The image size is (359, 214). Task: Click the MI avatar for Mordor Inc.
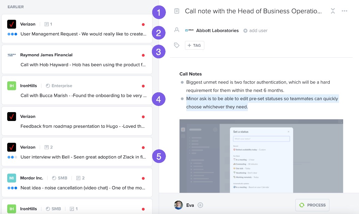[x=12, y=178]
